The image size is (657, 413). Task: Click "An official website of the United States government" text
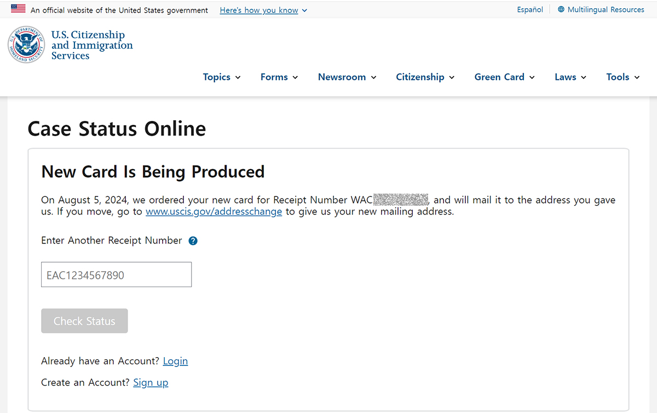(x=119, y=10)
